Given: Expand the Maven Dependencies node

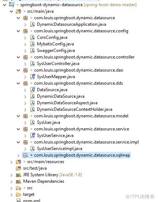Looking at the screenshot, I should coord(12,182).
